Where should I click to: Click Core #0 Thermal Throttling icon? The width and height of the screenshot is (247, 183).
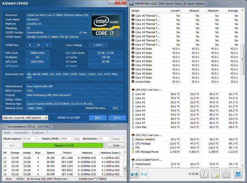coord(133,15)
